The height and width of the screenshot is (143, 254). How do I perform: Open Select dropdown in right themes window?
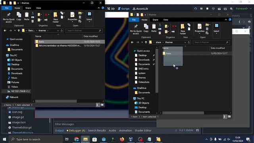click(216, 29)
